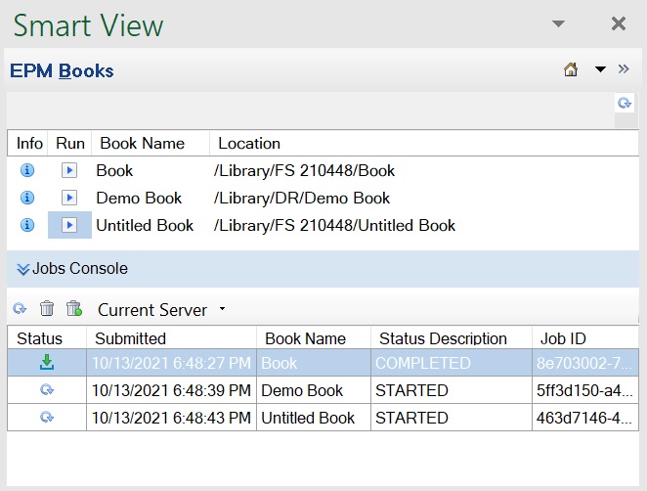
Task: Select job submitted 10/13/2021 6:48:27 PM
Action: [x=171, y=363]
